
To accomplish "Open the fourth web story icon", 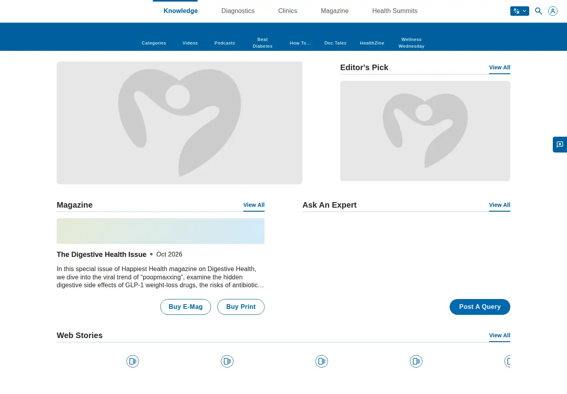I will [x=416, y=361].
